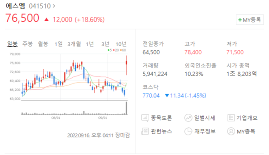
Task: Open the MY종목 person icon
Action: tap(231, 131)
